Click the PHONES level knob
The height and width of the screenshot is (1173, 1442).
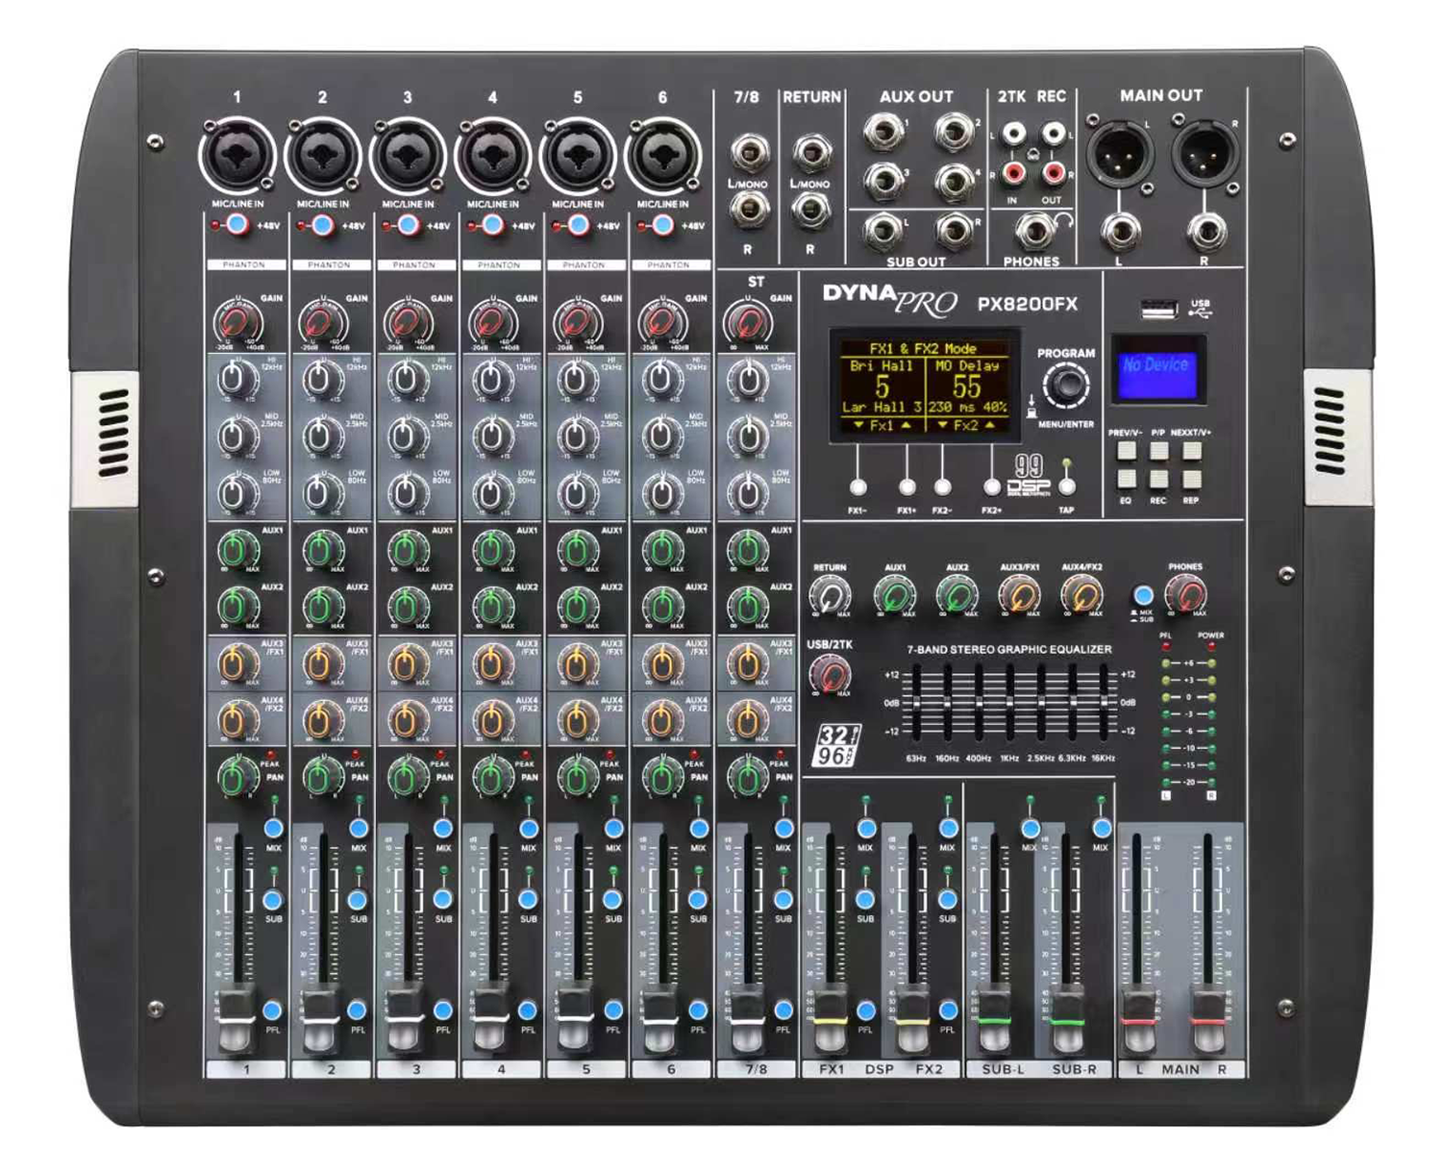(1185, 596)
